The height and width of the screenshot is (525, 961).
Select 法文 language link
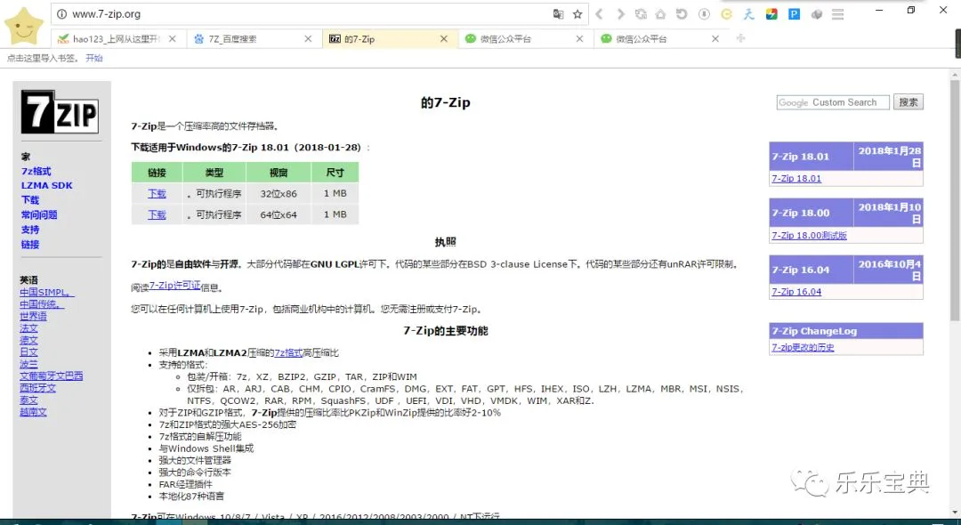click(x=28, y=328)
